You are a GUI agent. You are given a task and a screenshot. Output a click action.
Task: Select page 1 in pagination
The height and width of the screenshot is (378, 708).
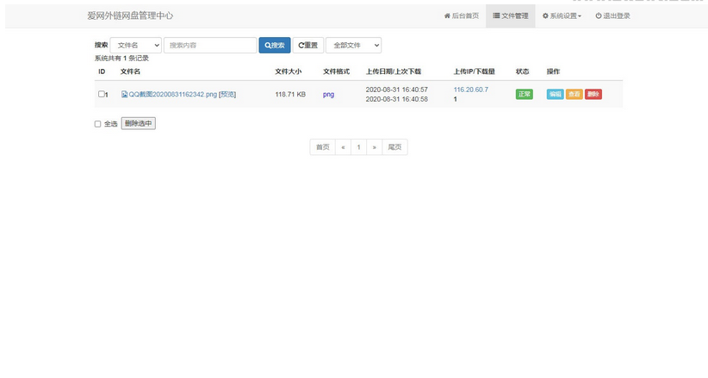(x=358, y=147)
